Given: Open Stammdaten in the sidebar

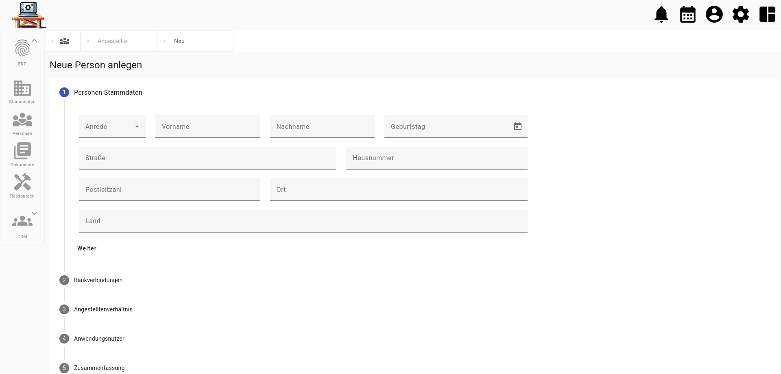Looking at the screenshot, I should (x=22, y=92).
